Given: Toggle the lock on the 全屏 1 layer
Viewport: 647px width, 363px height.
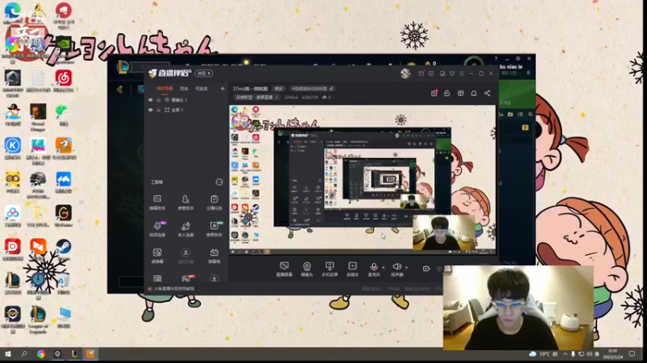Looking at the screenshot, I should click(159, 110).
